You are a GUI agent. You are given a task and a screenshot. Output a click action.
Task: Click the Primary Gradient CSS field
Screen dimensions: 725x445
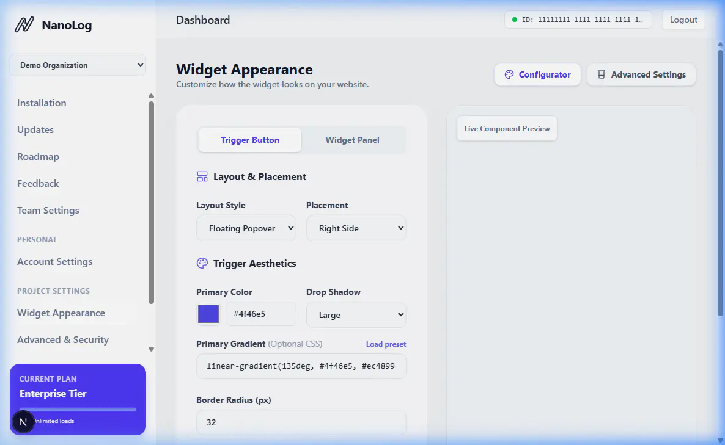coord(301,366)
